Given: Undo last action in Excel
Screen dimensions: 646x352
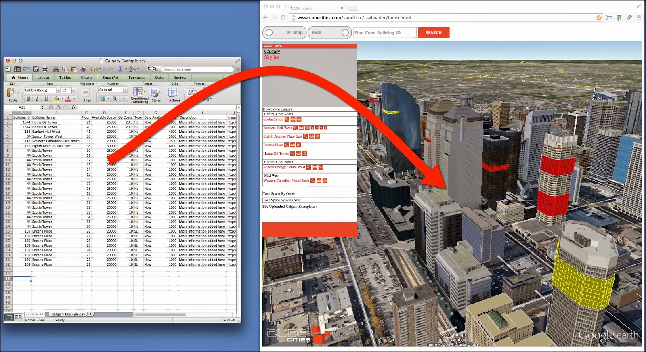Looking at the screenshot, I should (94, 69).
